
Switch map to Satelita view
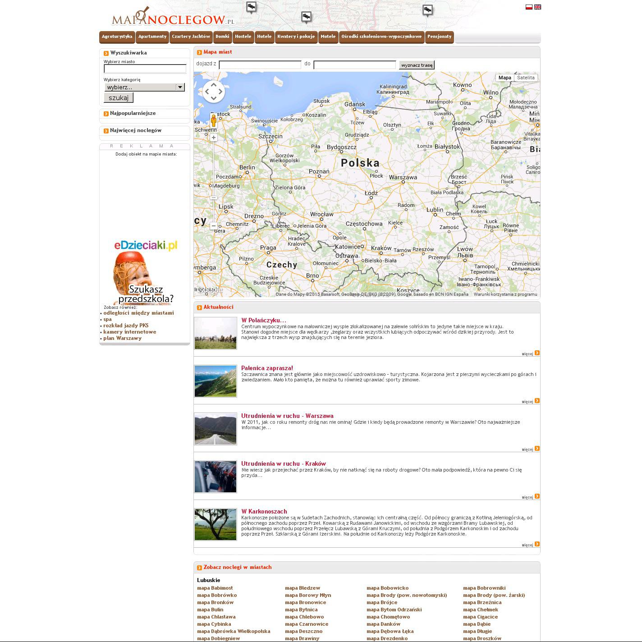(x=526, y=78)
